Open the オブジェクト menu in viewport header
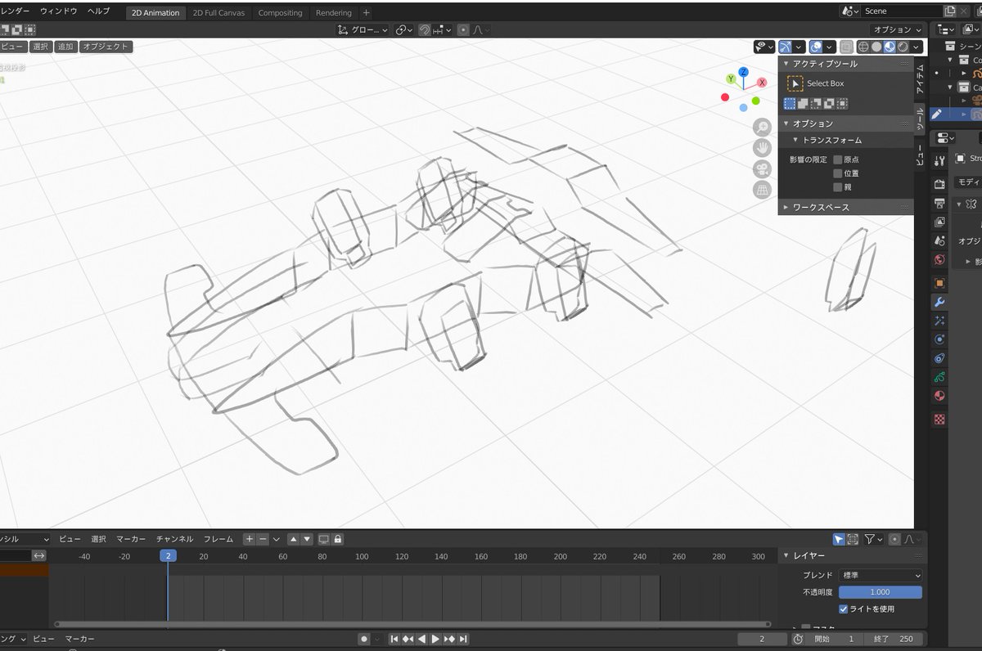This screenshot has width=982, height=651. 106,47
